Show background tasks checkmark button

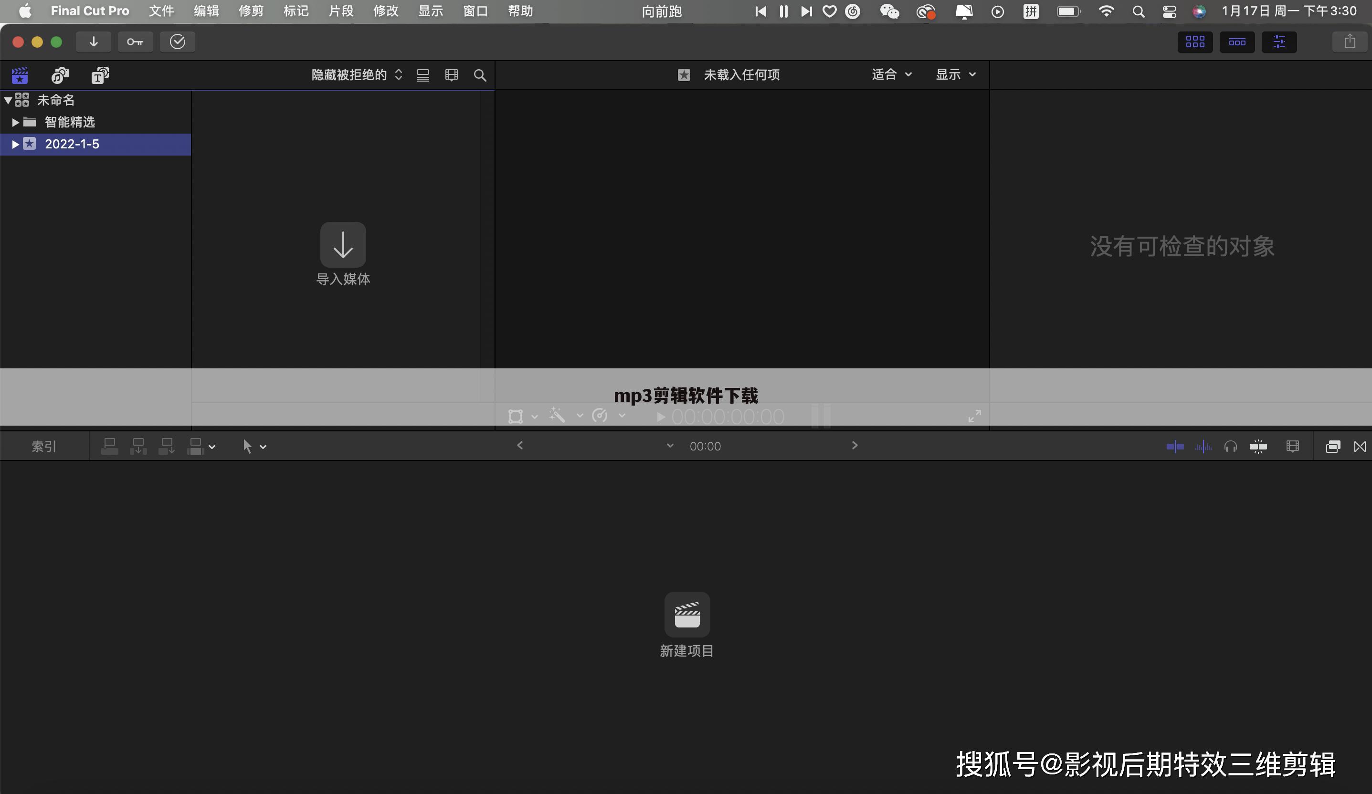178,42
